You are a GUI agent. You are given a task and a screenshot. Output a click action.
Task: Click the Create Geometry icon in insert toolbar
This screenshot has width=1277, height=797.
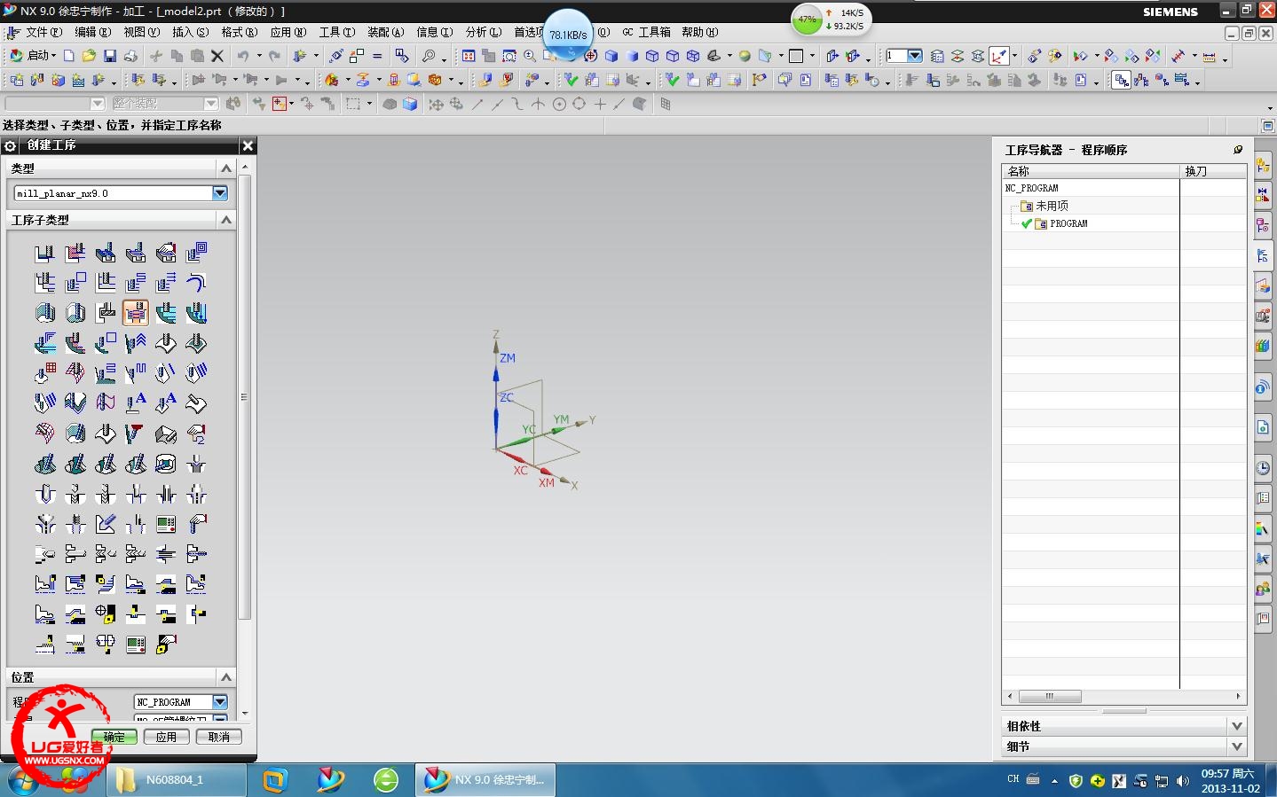(58, 80)
